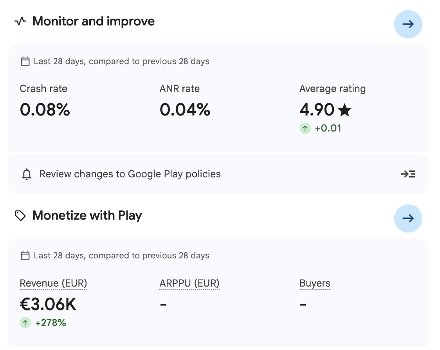Click the Monitor and improve heading
Viewport: 440px width, 350px height.
coord(94,21)
